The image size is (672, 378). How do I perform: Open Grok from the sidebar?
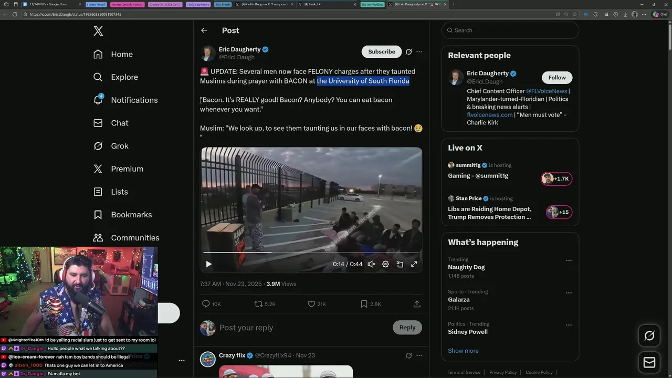[x=111, y=146]
